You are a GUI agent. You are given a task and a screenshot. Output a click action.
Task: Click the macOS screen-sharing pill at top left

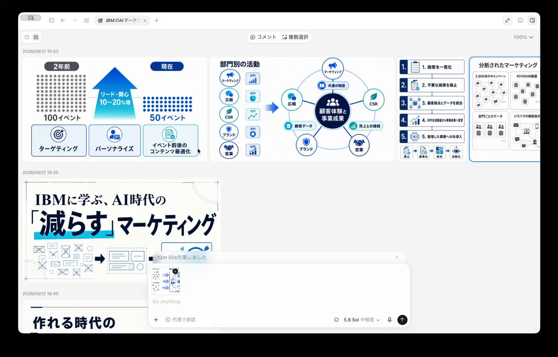point(31,18)
